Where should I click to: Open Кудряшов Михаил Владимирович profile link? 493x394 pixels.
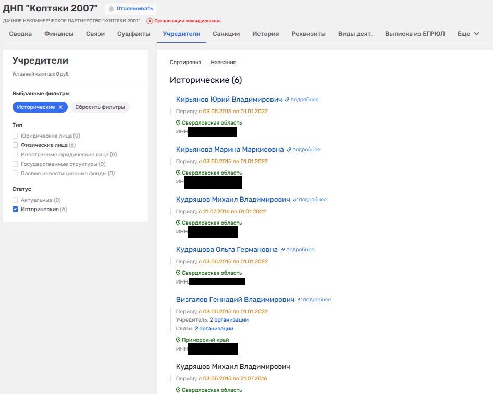pyautogui.click(x=233, y=200)
